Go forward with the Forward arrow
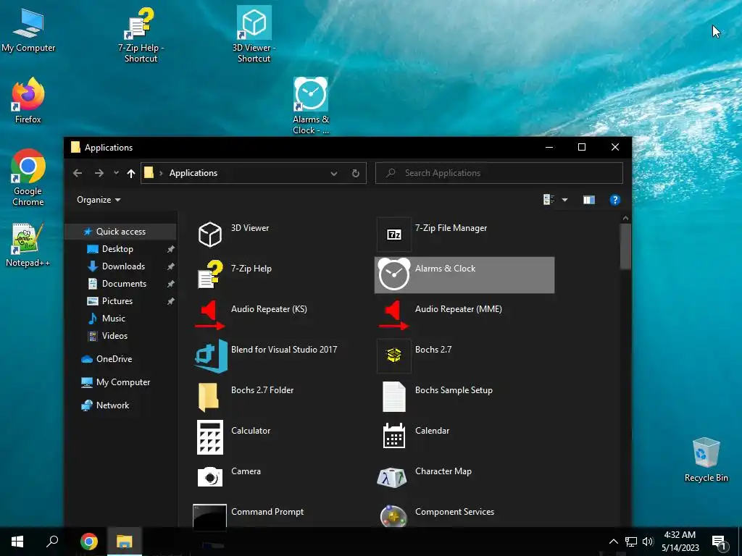Image resolution: width=742 pixels, height=556 pixels. tap(99, 173)
